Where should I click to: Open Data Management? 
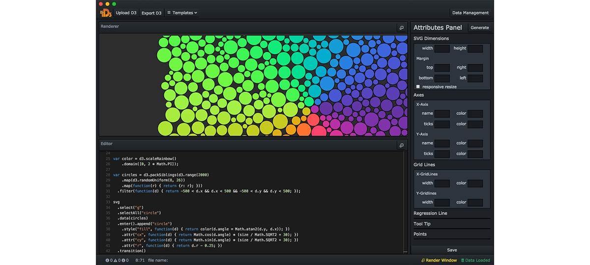pos(471,13)
